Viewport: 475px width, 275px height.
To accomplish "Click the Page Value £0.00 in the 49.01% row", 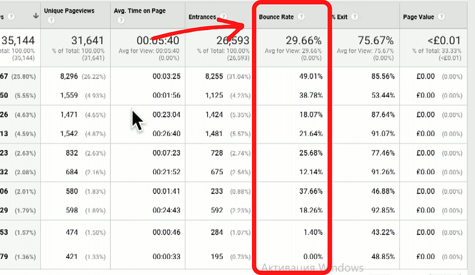I will point(426,76).
